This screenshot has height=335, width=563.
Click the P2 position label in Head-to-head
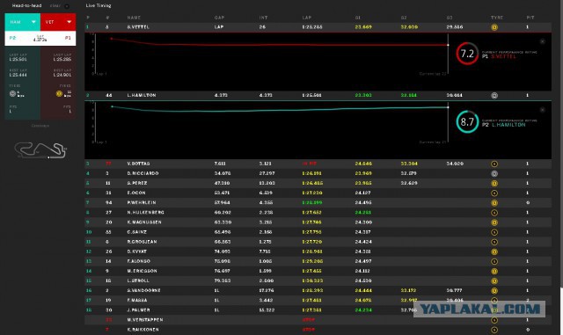click(12, 38)
